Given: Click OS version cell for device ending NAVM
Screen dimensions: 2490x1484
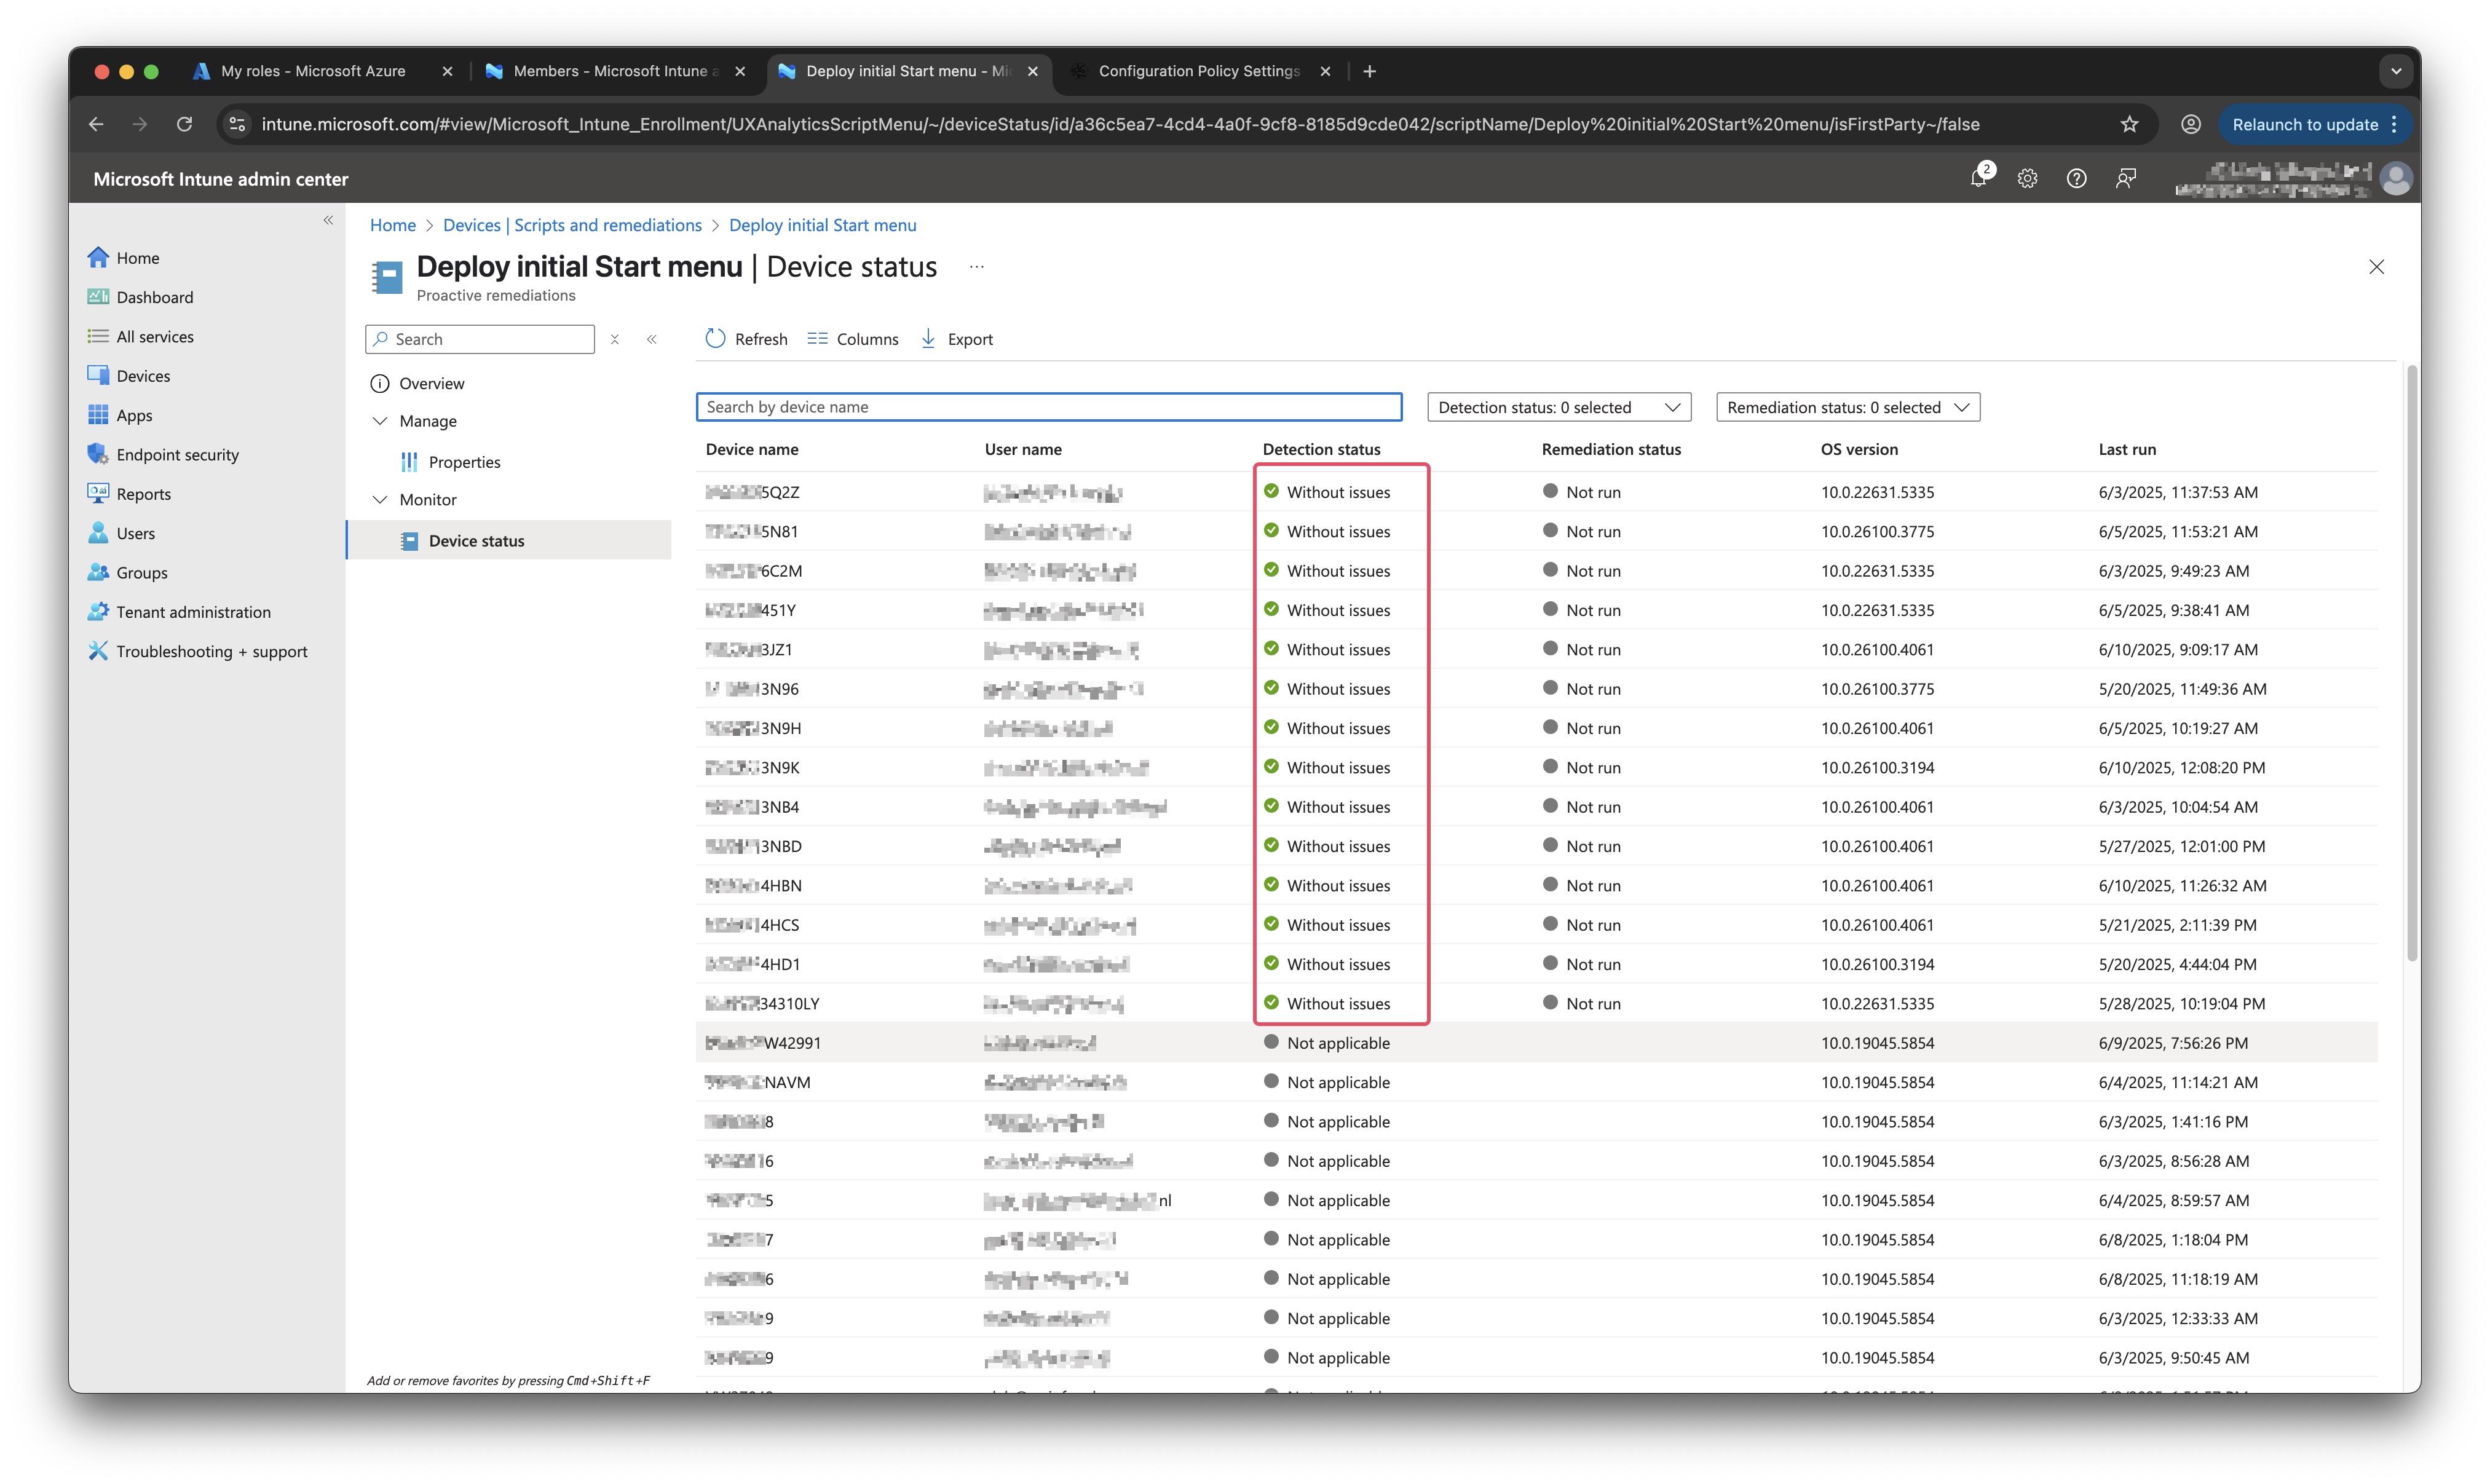Looking at the screenshot, I should click(x=1877, y=1083).
